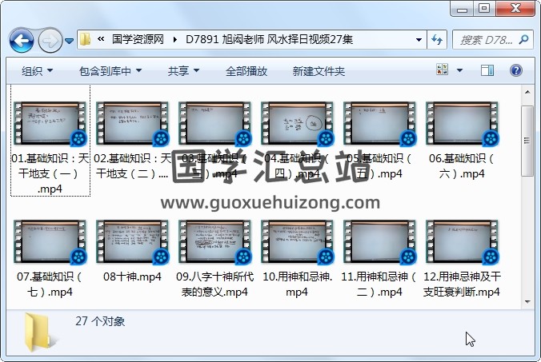
Task: Click the Back navigation arrow button
Action: 22,40
